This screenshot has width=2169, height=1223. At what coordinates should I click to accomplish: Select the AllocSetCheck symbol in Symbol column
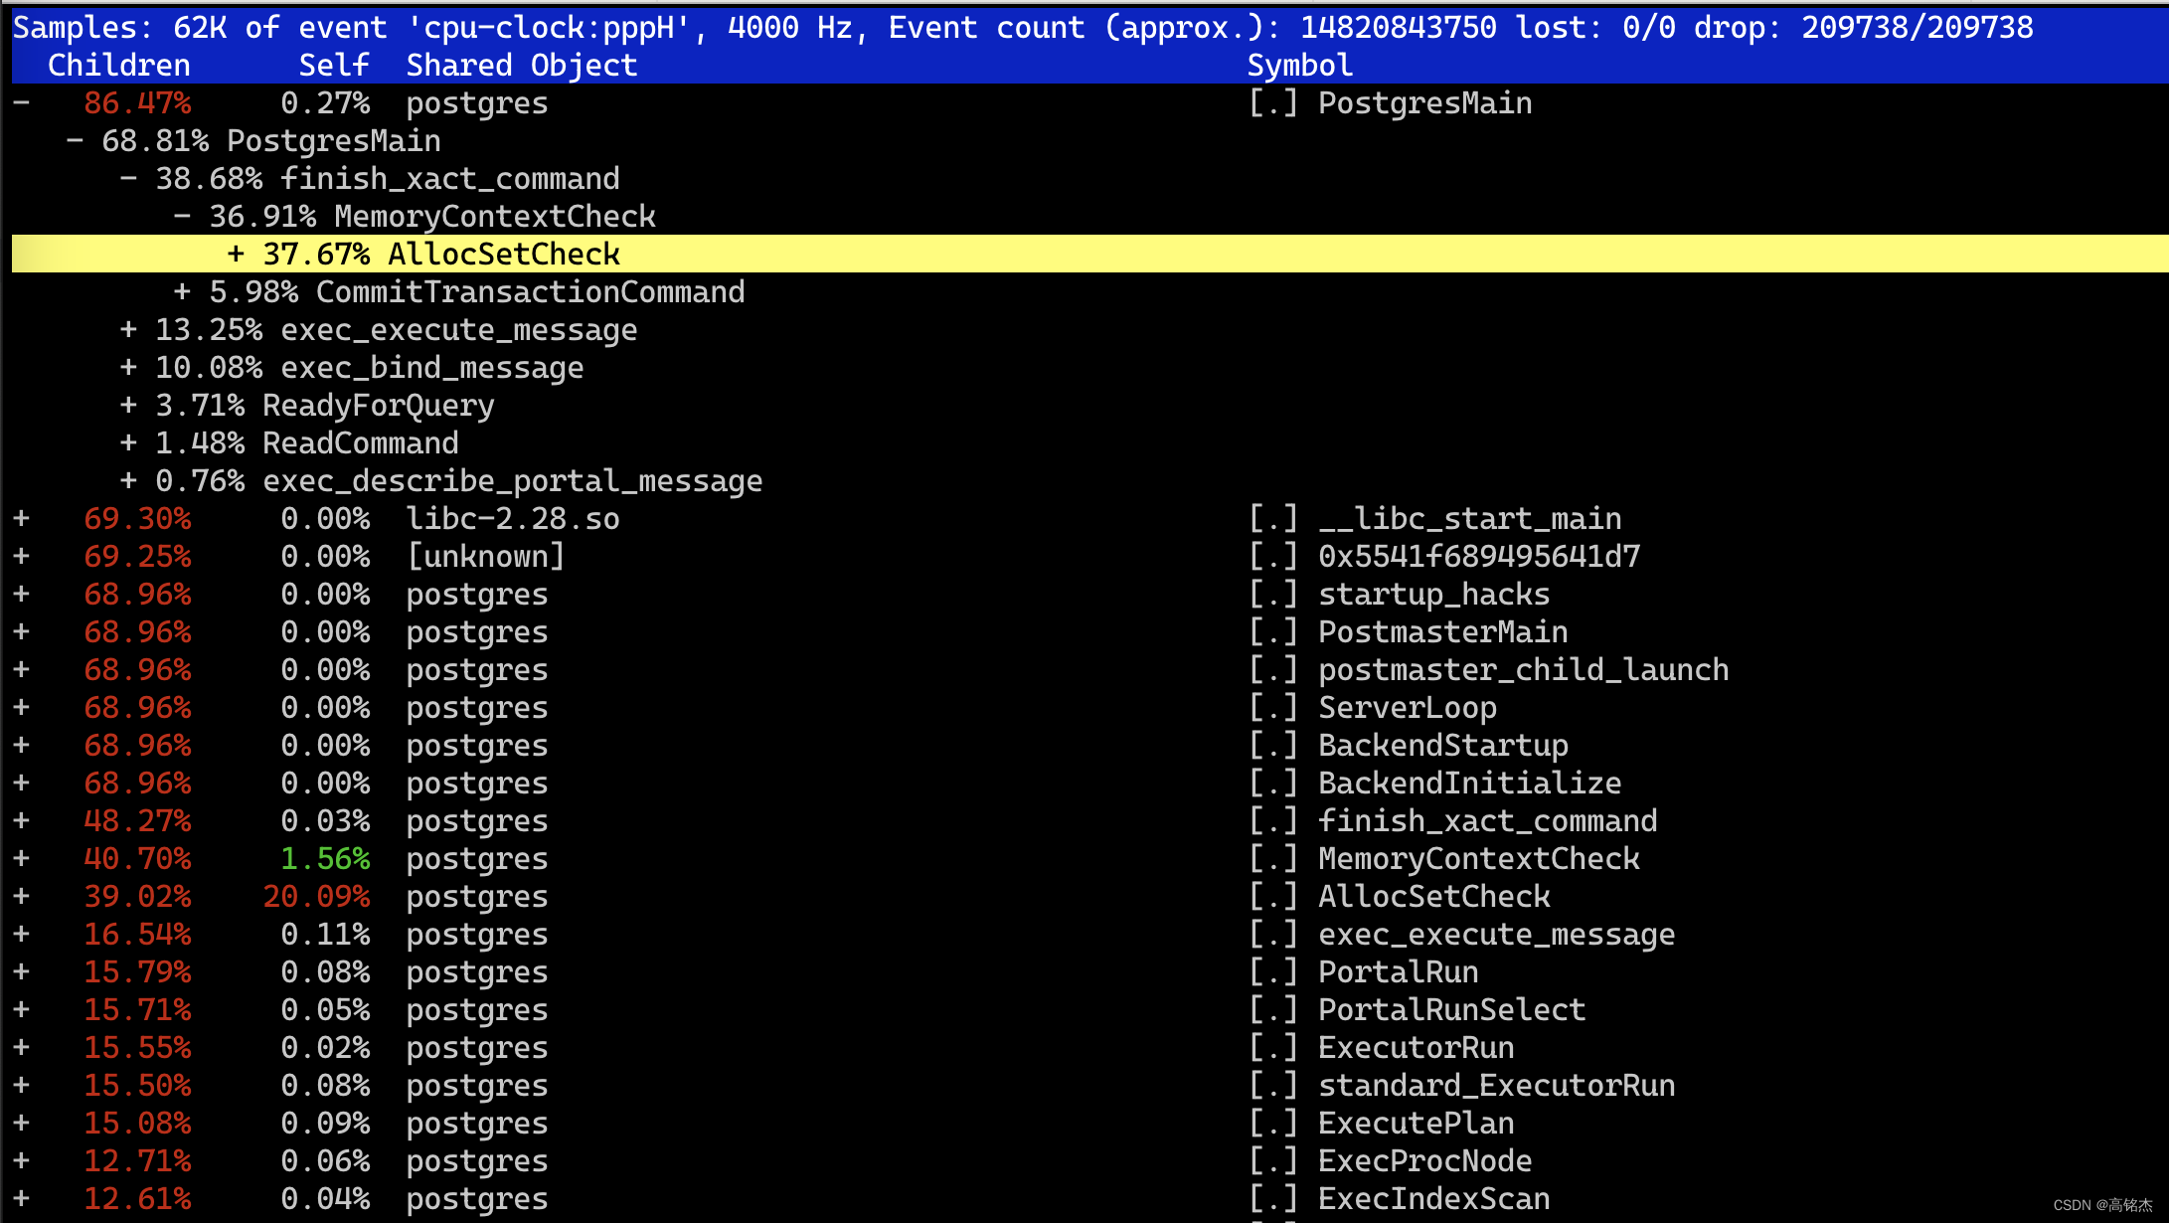click(1434, 897)
